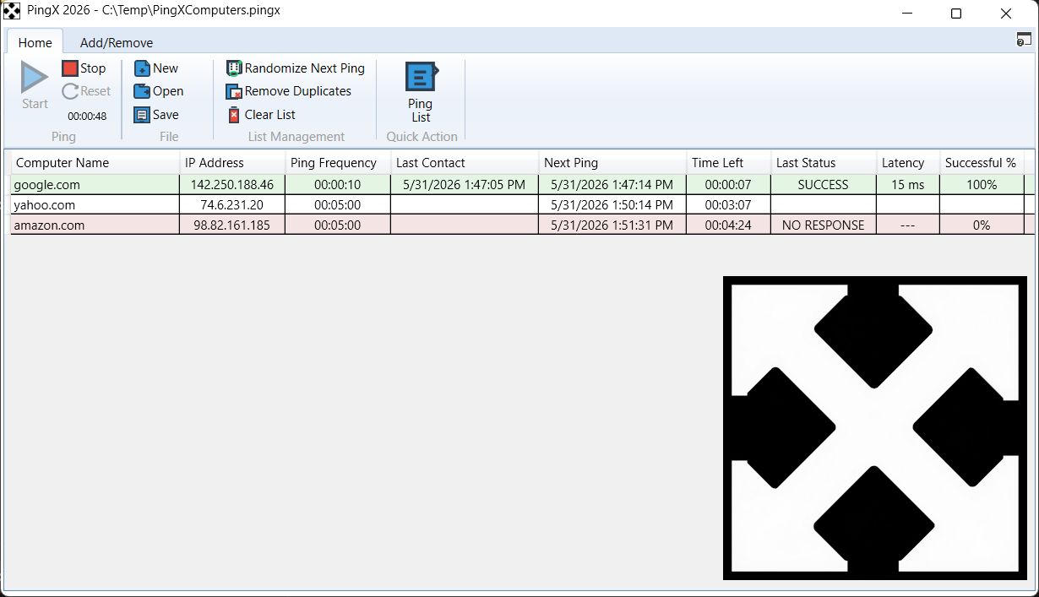The width and height of the screenshot is (1039, 597).
Task: Open the Add/Remove tab
Action: click(x=117, y=42)
